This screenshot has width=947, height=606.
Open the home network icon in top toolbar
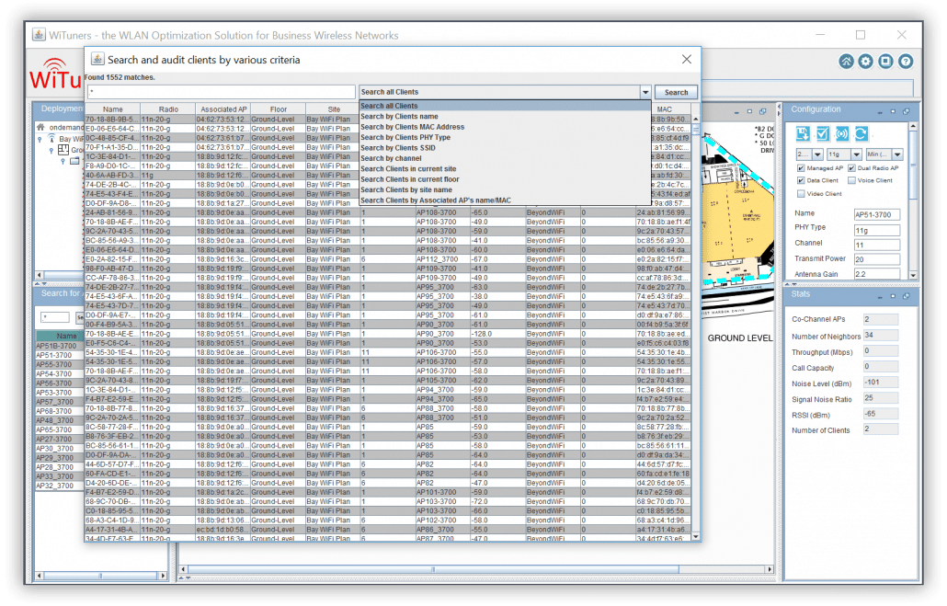(x=846, y=62)
